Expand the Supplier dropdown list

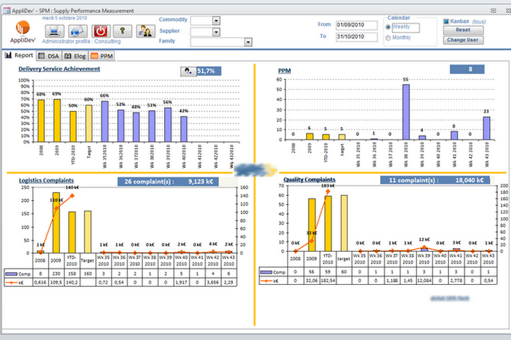point(215,31)
